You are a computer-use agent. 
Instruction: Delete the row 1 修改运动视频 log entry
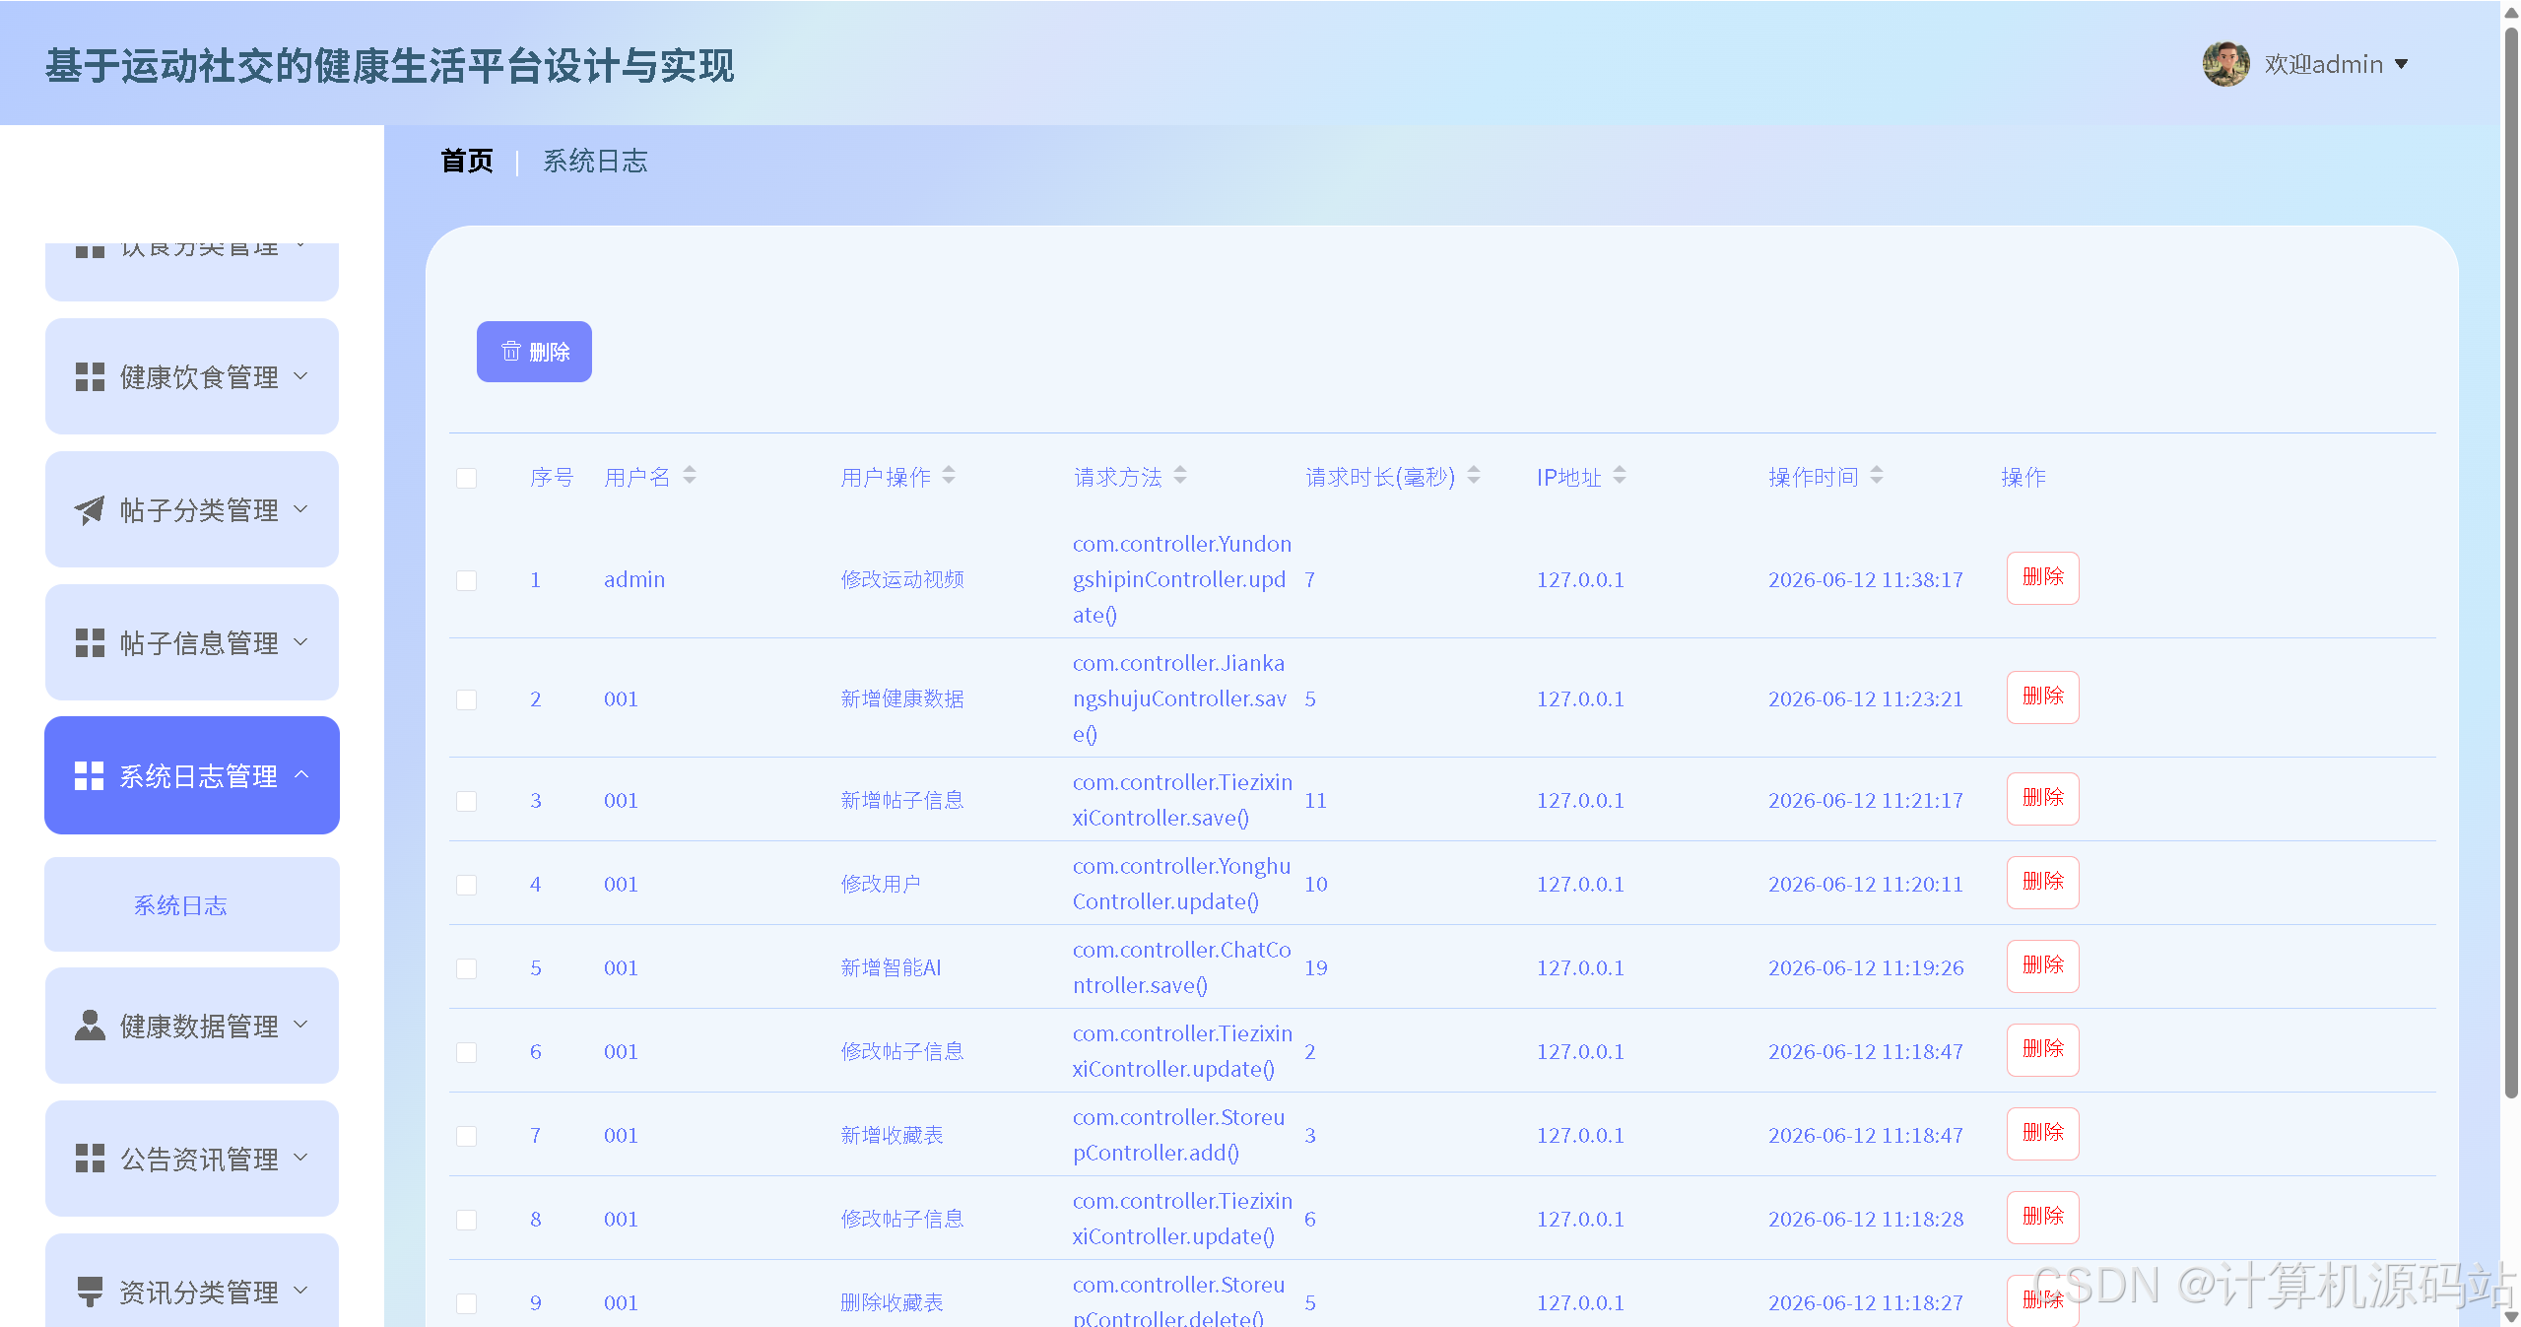(x=2043, y=577)
